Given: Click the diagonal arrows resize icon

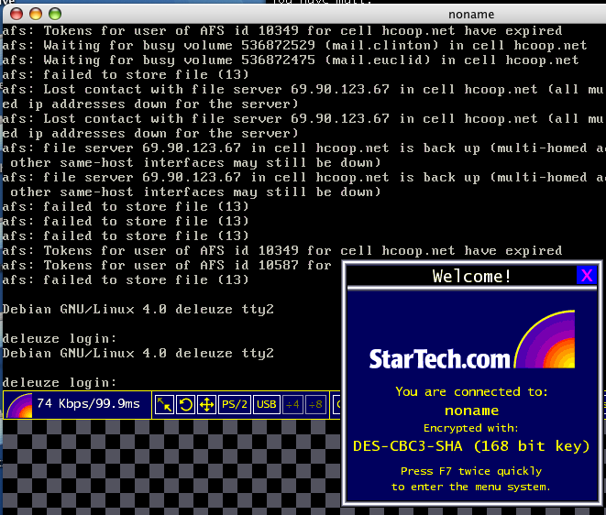Looking at the screenshot, I should [164, 404].
